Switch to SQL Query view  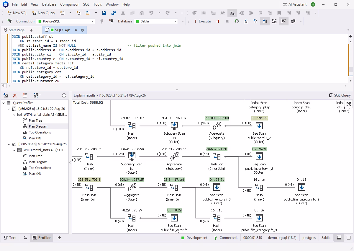pyautogui.click(x=340, y=95)
